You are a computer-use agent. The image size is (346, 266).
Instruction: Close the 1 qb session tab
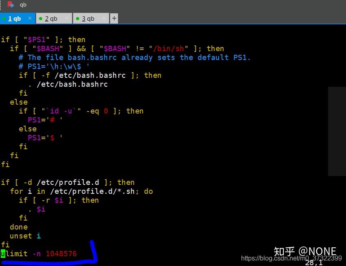point(30,18)
